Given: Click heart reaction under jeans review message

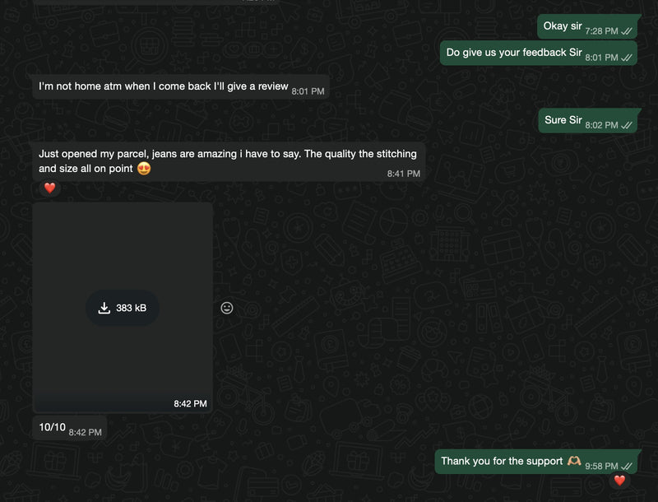Looking at the screenshot, I should [x=50, y=188].
